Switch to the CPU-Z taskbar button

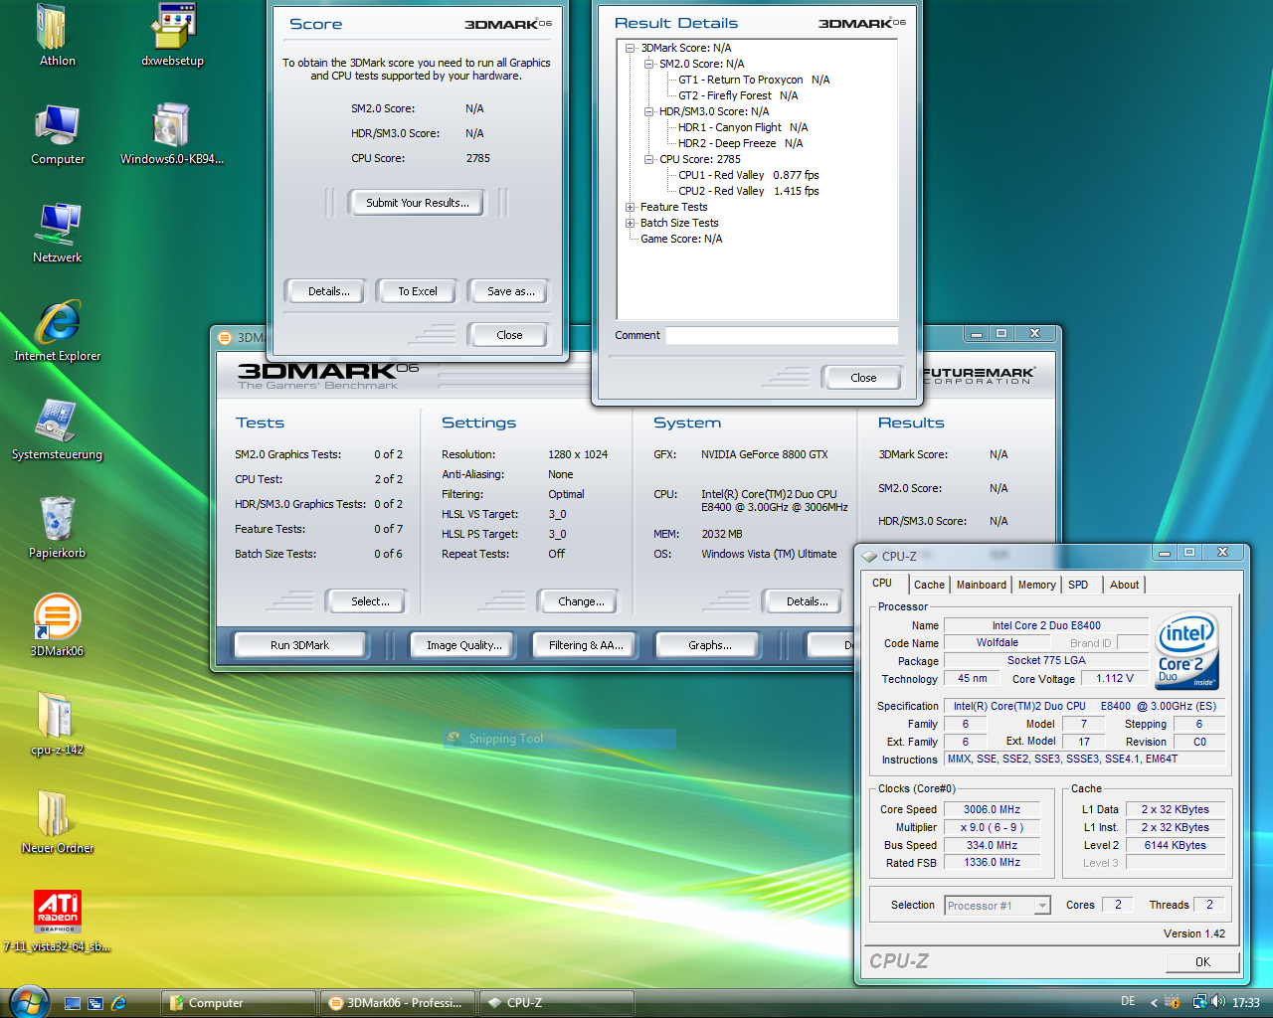557,1003
